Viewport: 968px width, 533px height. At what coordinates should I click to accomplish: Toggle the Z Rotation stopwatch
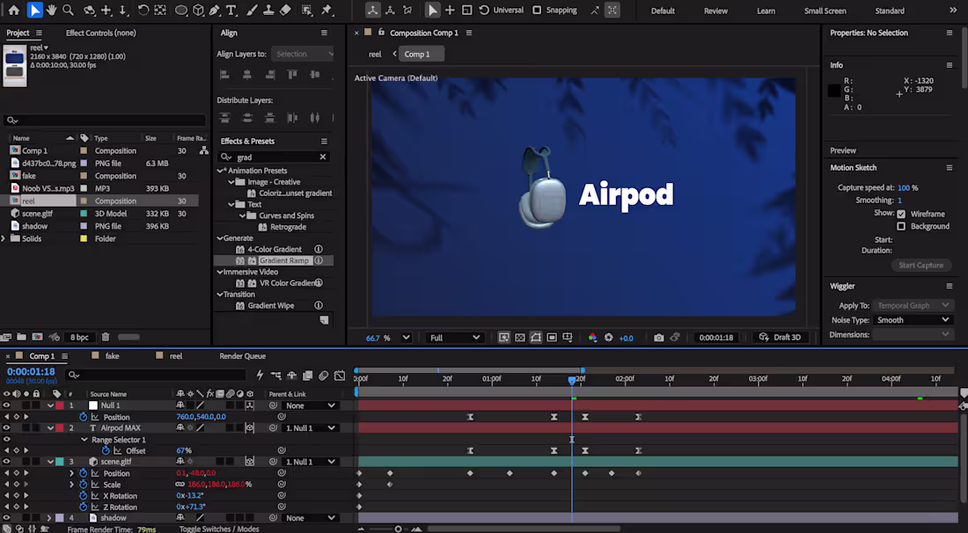(x=84, y=507)
